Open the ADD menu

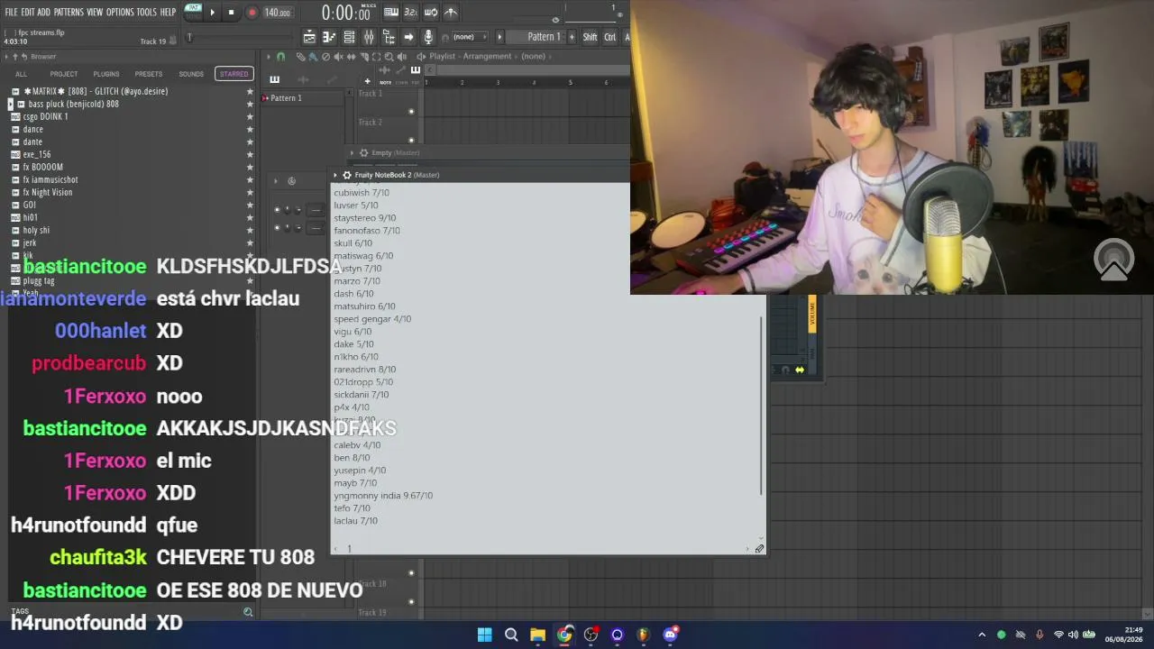[43, 13]
